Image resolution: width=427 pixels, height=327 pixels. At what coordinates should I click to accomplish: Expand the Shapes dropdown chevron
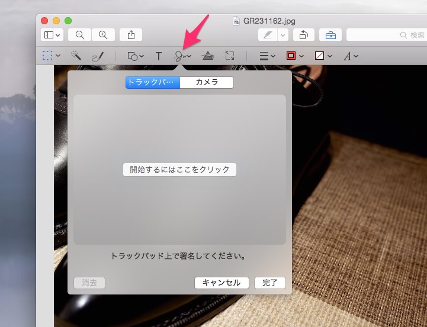(142, 56)
